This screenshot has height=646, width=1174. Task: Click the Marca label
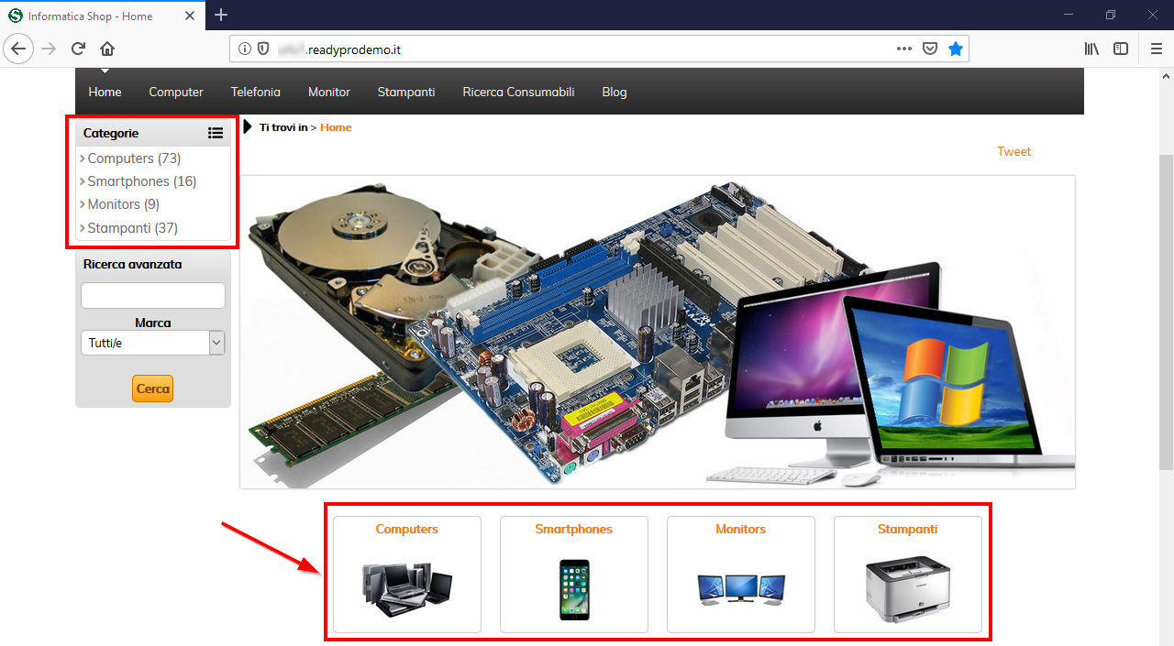point(153,323)
